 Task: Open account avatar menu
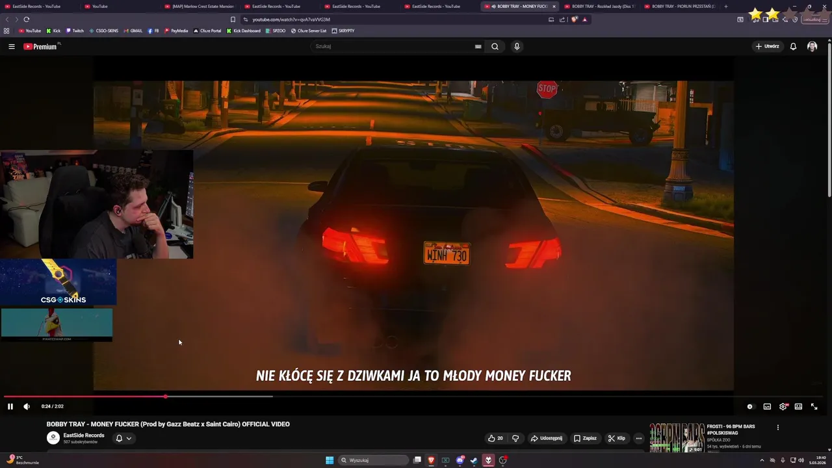click(812, 46)
